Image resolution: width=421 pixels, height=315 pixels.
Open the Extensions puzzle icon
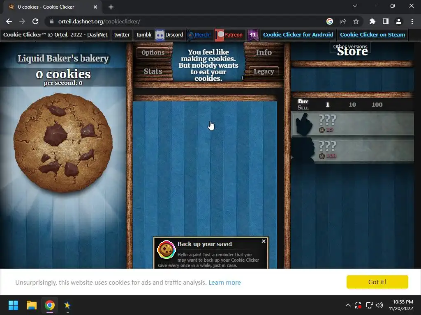point(372,21)
